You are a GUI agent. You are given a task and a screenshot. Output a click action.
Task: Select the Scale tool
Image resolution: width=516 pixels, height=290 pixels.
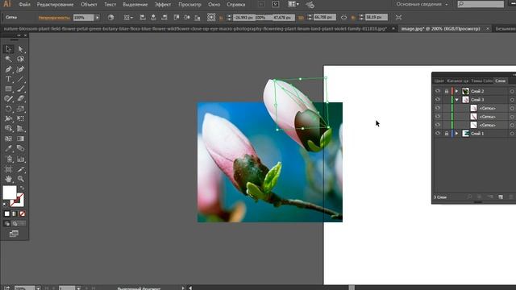tap(20, 109)
